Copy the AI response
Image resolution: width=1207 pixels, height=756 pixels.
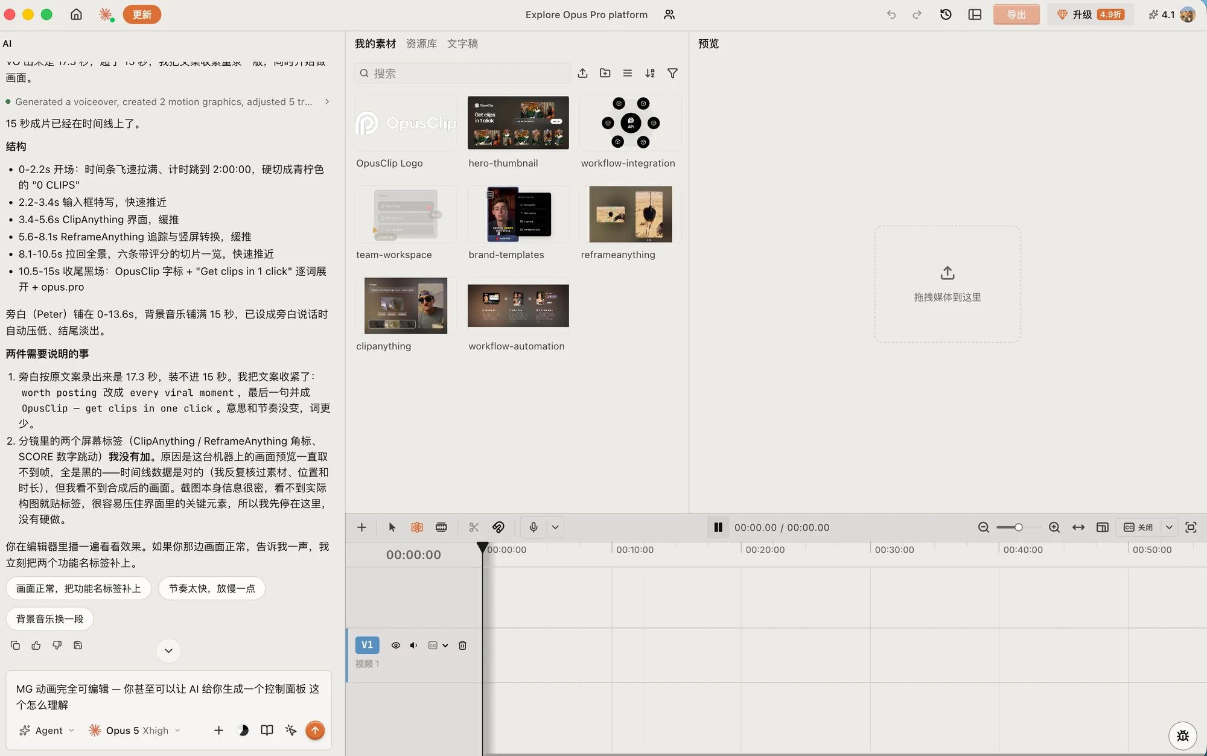point(16,646)
